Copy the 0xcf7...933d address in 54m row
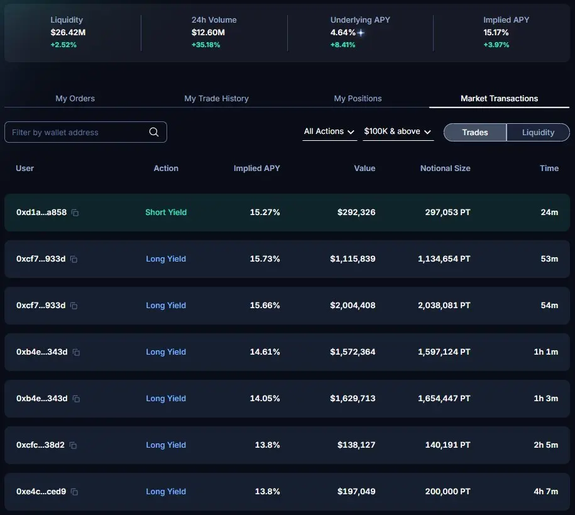 pyautogui.click(x=74, y=306)
